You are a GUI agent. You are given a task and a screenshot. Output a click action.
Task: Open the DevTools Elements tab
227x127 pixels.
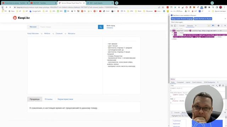pos(190,26)
